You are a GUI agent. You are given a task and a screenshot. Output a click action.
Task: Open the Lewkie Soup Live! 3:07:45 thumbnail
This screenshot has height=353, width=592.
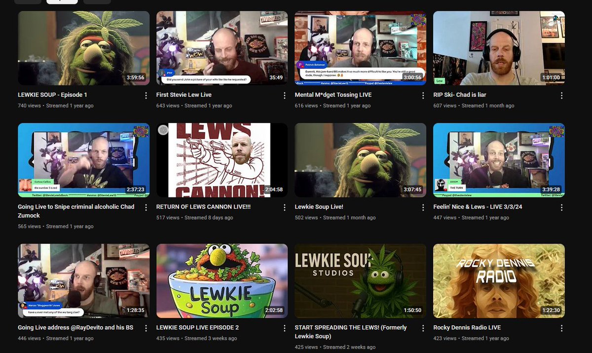point(361,160)
